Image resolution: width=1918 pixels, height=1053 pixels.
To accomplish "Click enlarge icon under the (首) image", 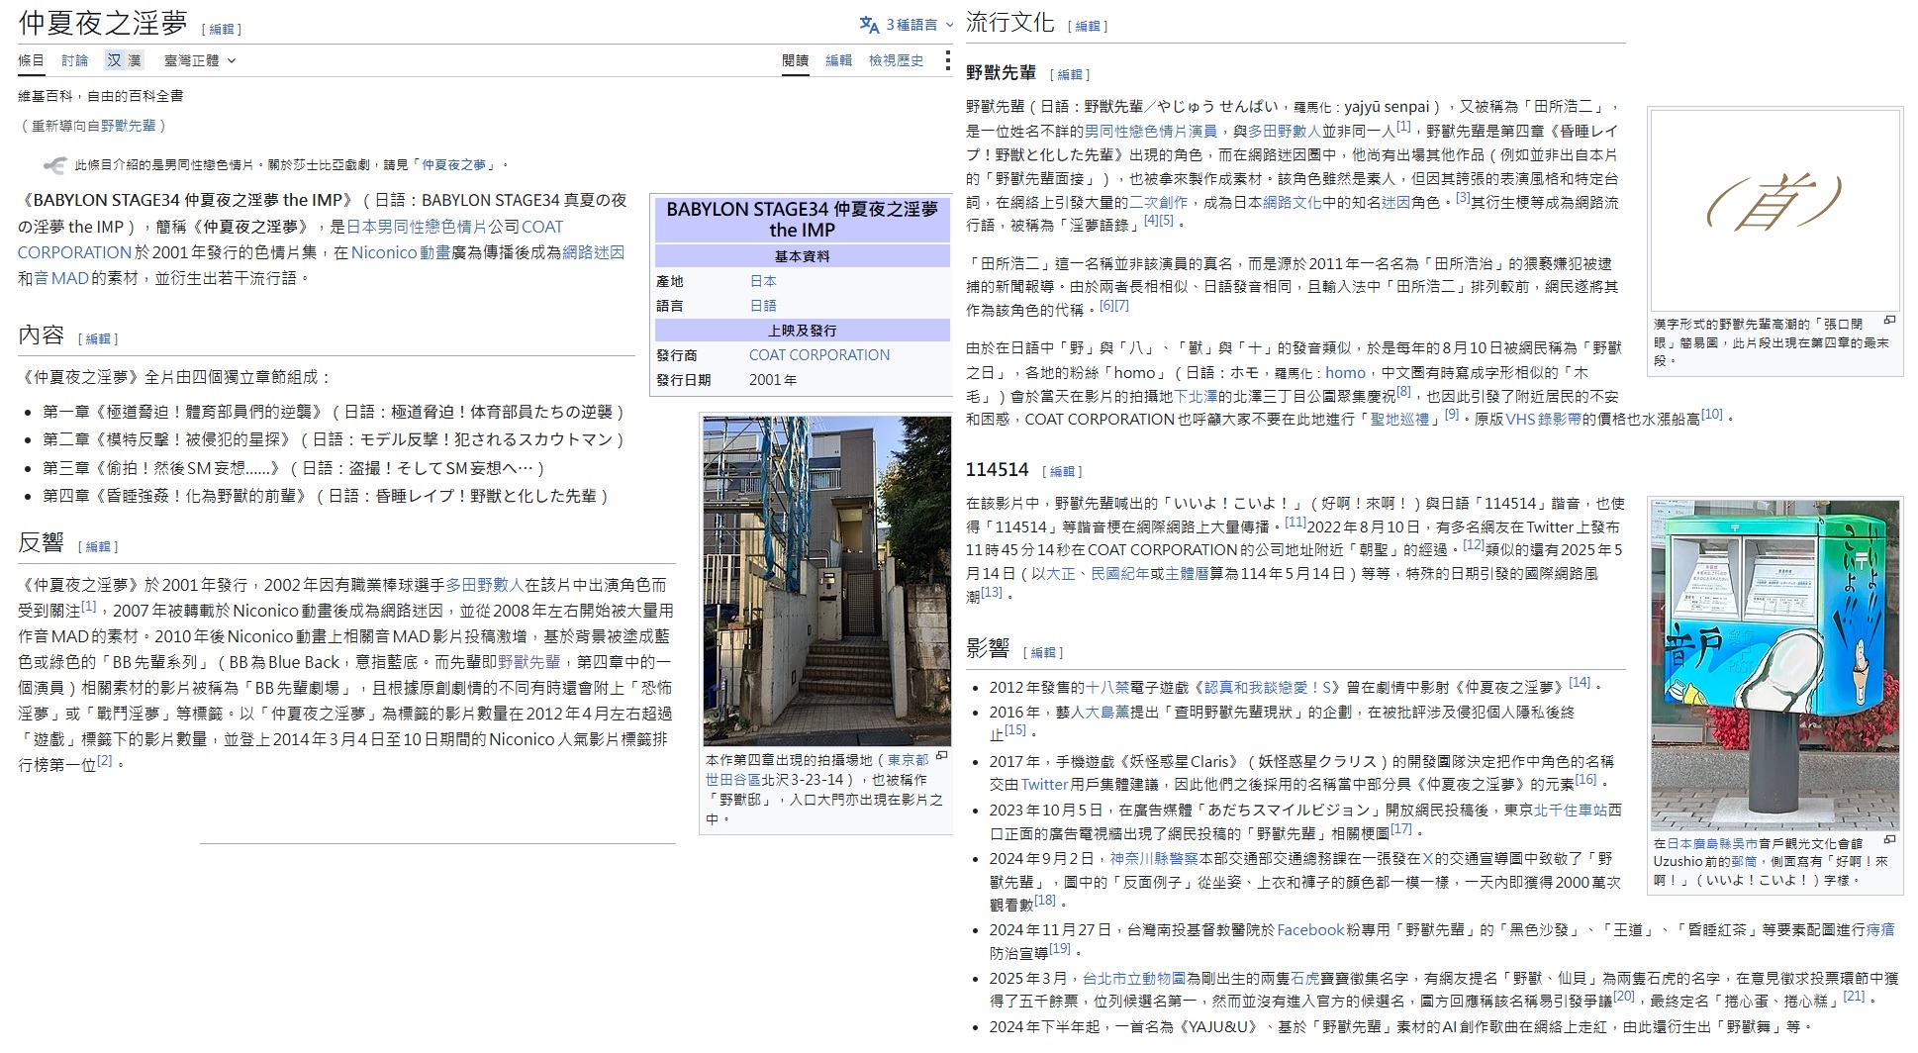I will [x=1889, y=321].
